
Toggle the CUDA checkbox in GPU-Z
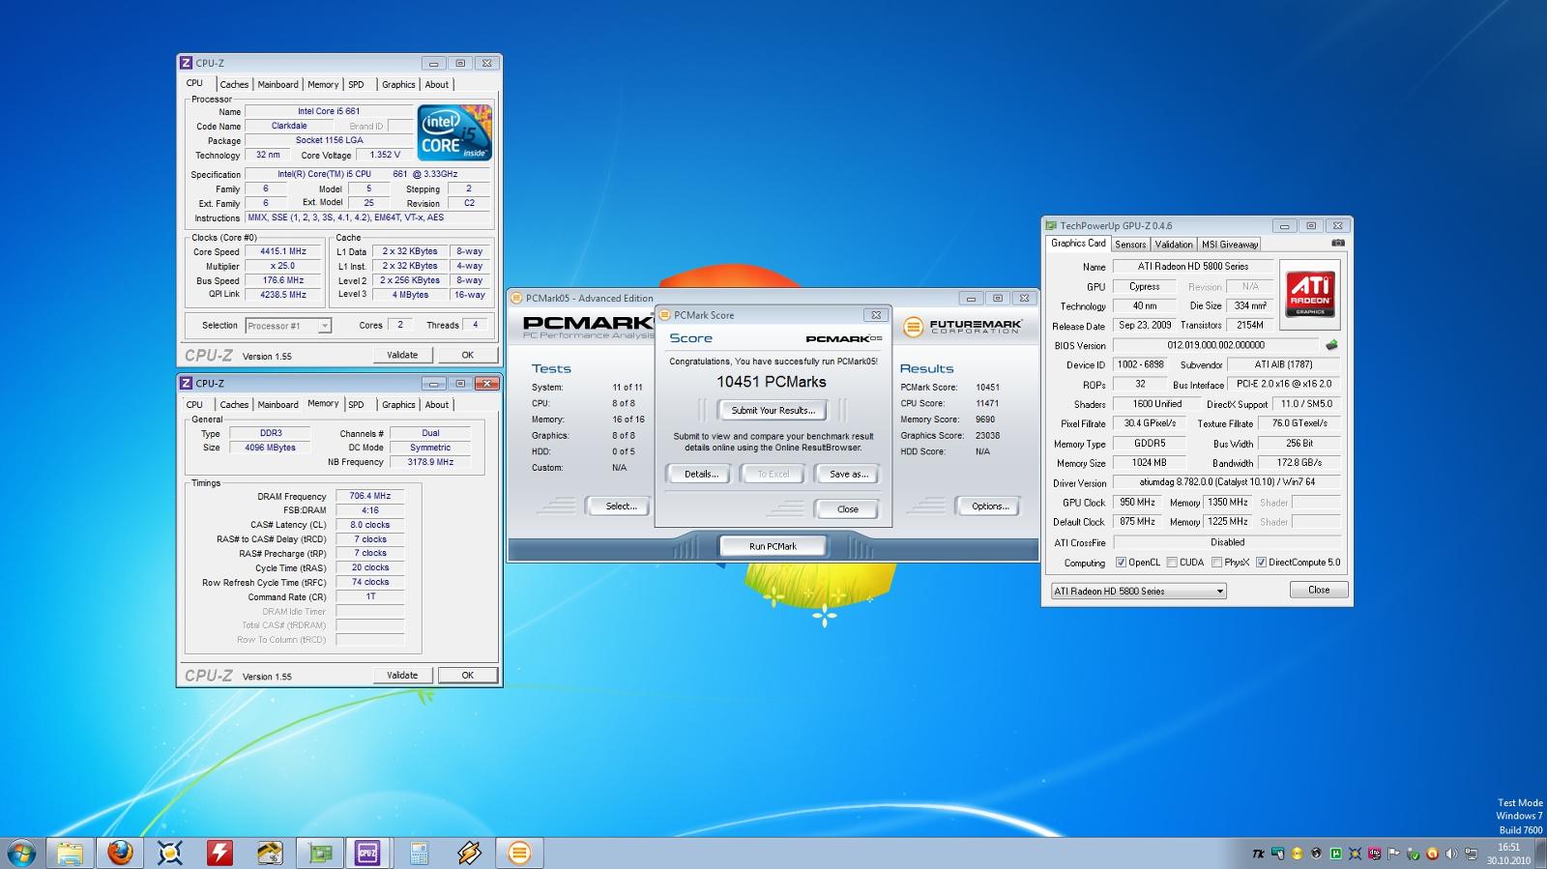coord(1172,563)
